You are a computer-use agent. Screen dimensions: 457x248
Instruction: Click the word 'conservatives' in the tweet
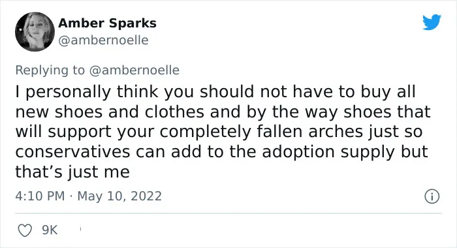tap(72, 152)
